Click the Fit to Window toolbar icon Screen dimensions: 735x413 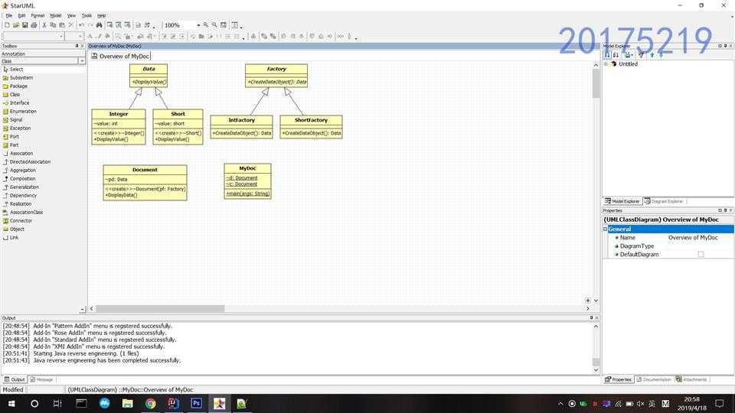click(x=224, y=24)
